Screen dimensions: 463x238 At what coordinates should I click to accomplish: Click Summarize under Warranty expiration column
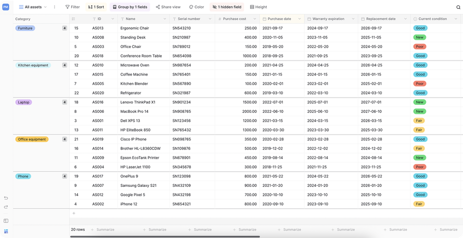pos(343,230)
